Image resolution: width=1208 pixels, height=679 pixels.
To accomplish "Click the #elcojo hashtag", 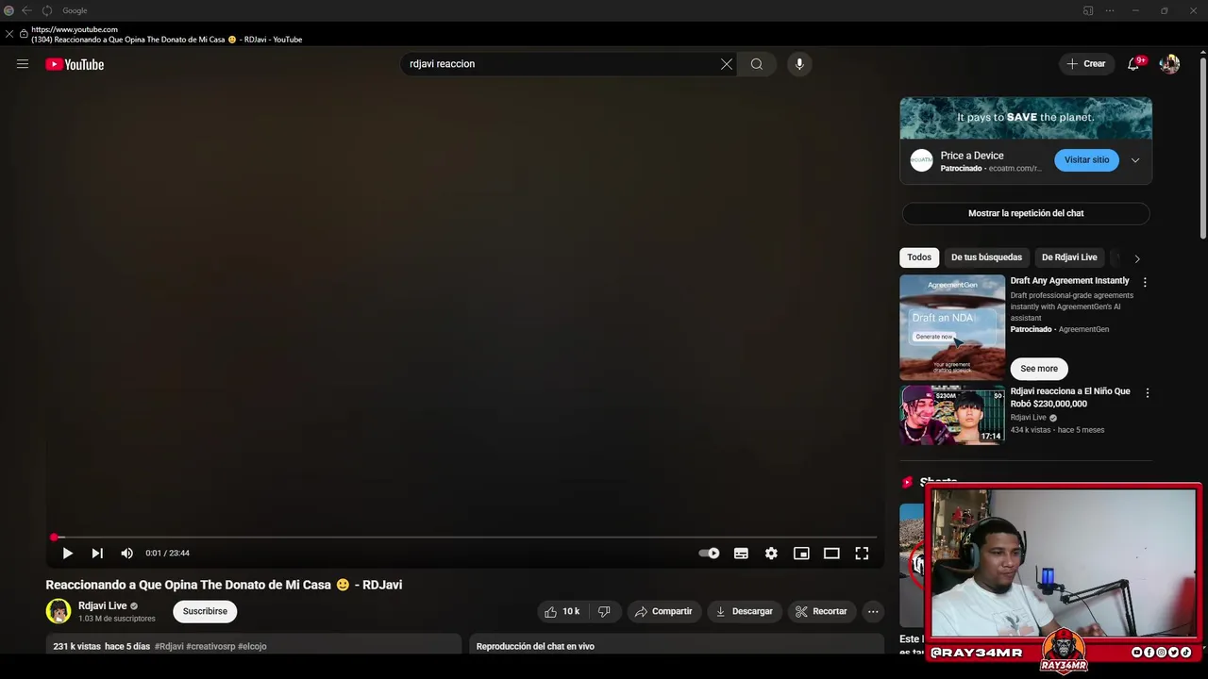I will point(252,646).
